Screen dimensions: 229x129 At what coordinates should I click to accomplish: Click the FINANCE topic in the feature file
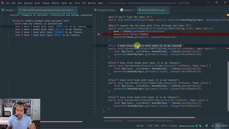(59, 32)
